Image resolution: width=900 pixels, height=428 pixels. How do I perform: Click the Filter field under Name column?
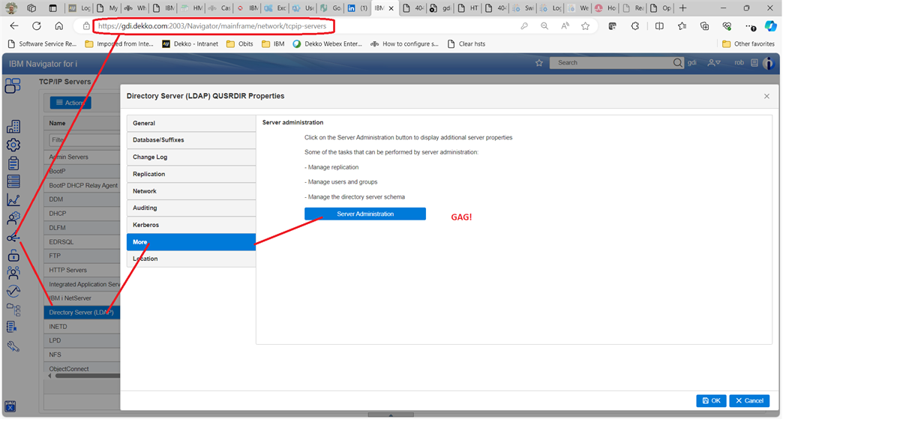(84, 140)
